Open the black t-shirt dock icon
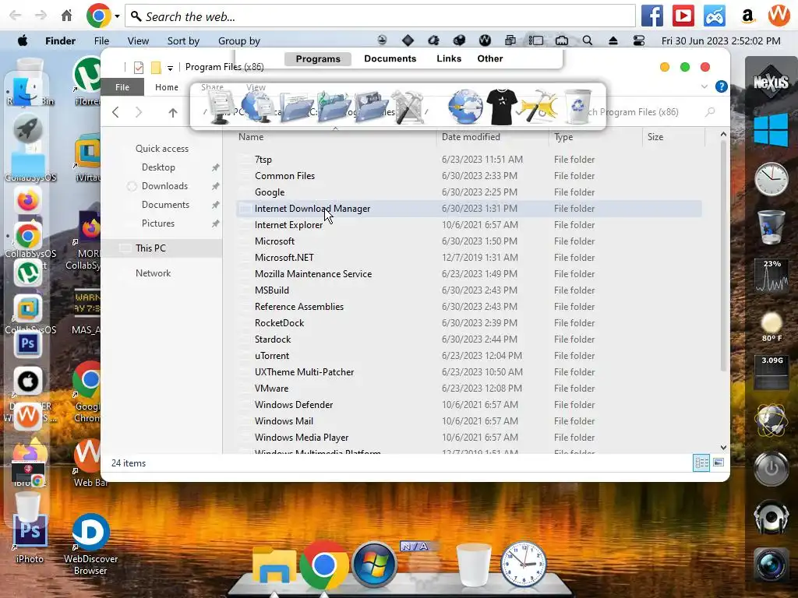798x598 pixels. [x=502, y=107]
